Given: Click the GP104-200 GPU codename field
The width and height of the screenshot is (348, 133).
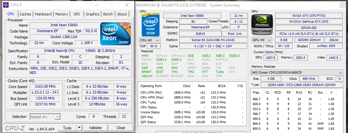Looking at the screenshot, I should pos(309,28).
